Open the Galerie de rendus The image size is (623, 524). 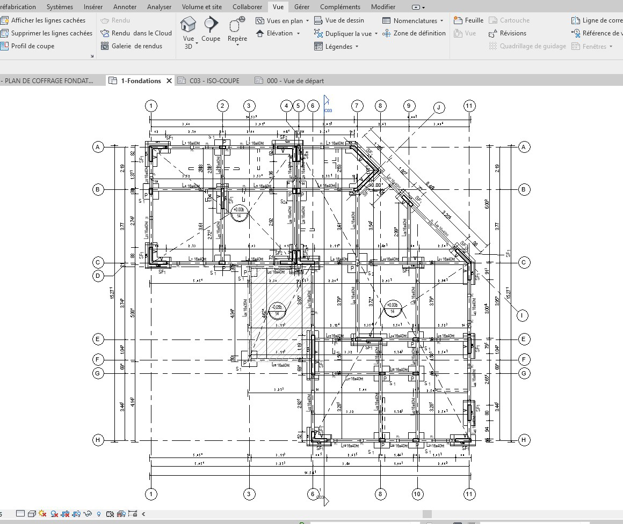point(132,46)
